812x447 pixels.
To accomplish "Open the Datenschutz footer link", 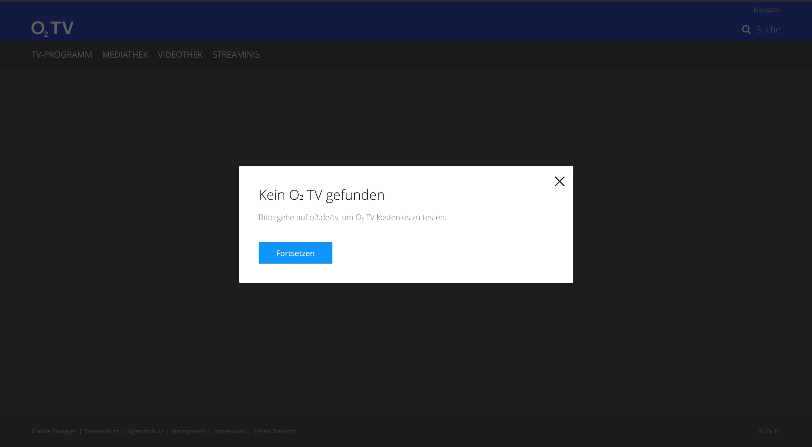I will click(x=102, y=431).
